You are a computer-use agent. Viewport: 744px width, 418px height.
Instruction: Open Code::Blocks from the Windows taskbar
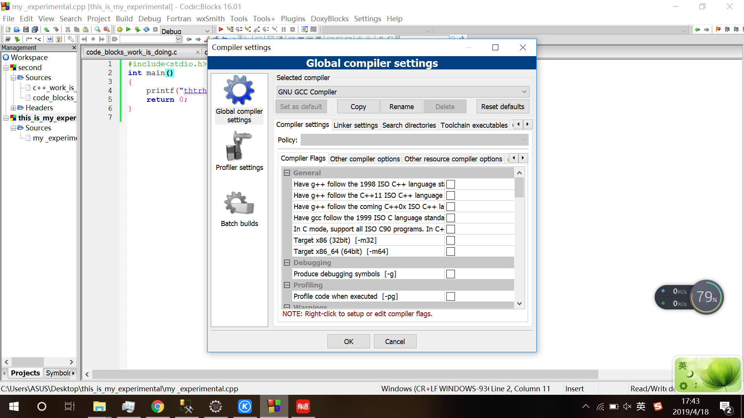[x=274, y=406]
